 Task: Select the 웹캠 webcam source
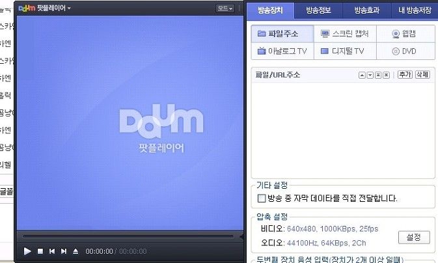pyautogui.click(x=405, y=34)
